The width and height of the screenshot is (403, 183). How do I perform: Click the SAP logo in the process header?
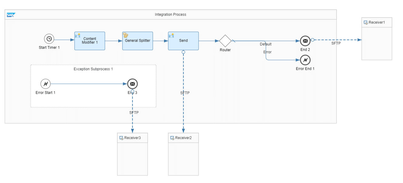point(11,15)
